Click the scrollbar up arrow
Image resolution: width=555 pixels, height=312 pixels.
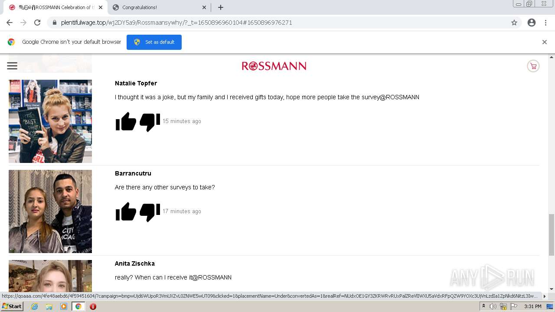(x=552, y=57)
